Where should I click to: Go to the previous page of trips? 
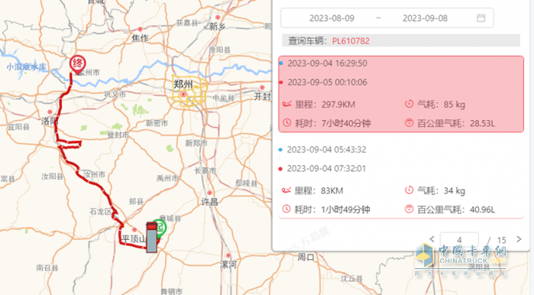click(432, 239)
